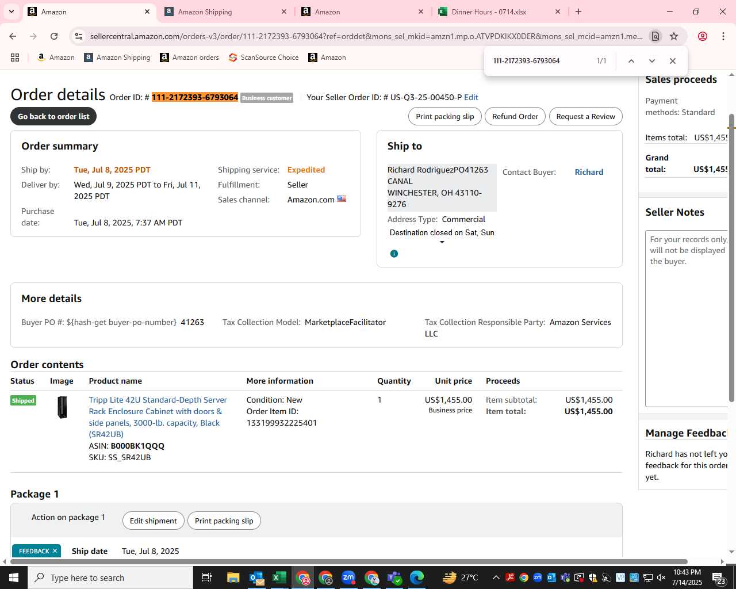Close the Amazon Shipping tab
The height and width of the screenshot is (589, 736).
tap(283, 12)
